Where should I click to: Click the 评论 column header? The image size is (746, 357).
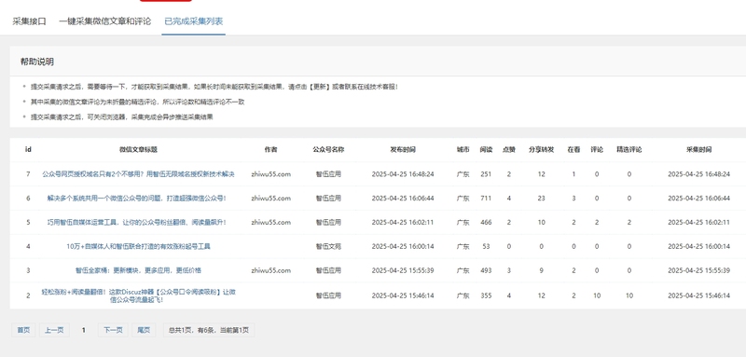(x=597, y=150)
